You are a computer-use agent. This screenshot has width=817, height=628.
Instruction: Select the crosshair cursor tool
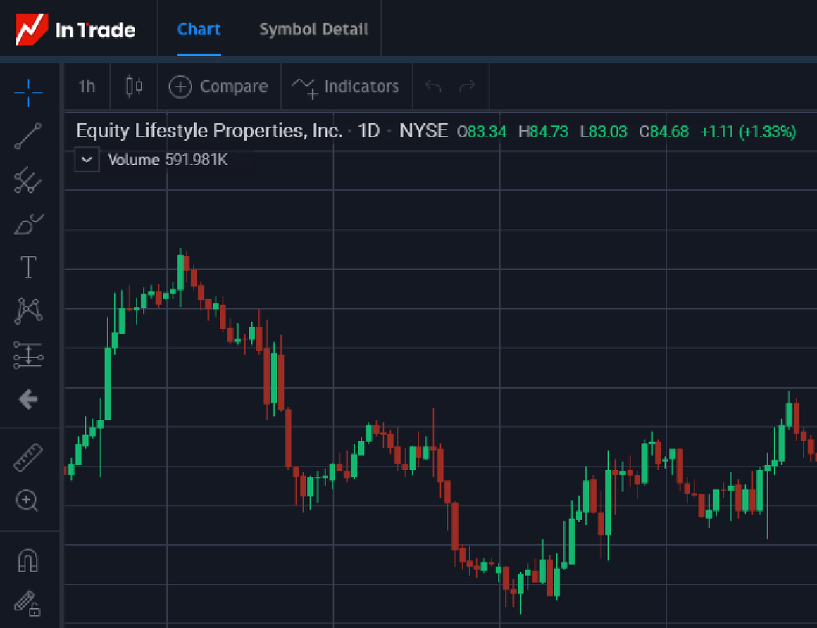(x=28, y=92)
